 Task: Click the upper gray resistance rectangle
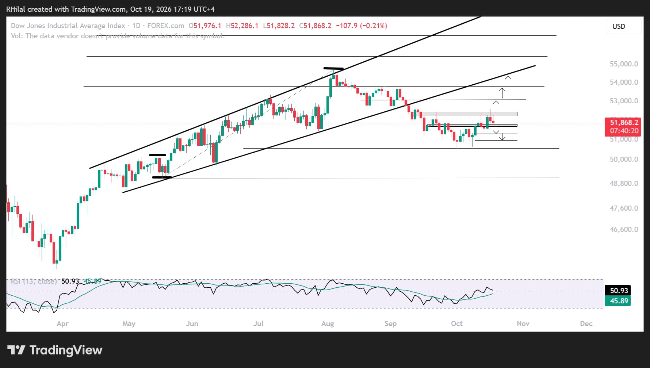(469, 114)
